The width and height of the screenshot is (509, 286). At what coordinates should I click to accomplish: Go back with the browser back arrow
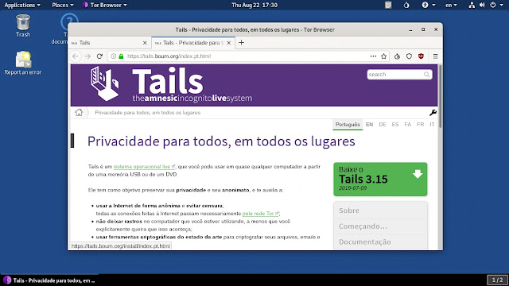[x=76, y=56]
